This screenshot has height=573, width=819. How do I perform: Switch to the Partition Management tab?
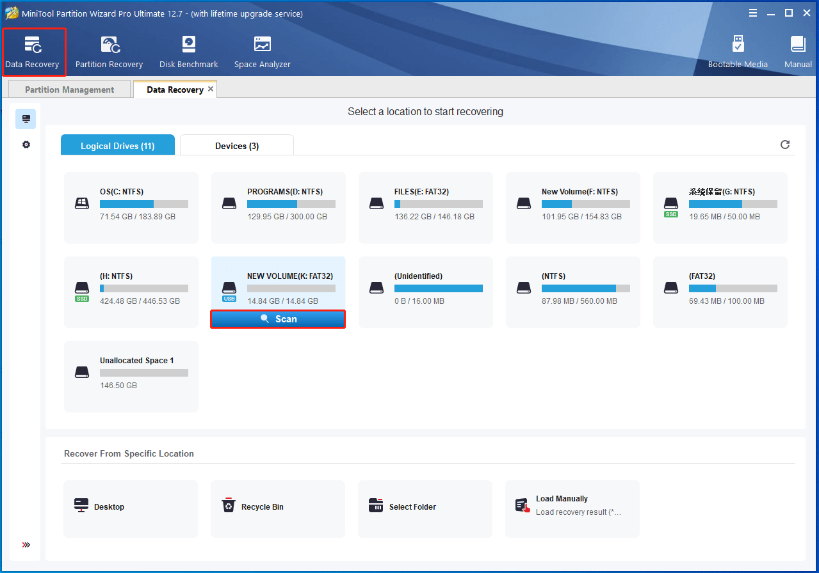(69, 90)
